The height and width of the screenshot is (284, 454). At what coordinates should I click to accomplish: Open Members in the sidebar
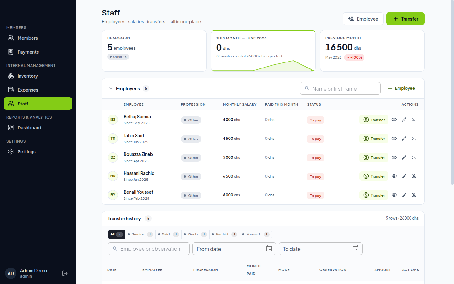pos(38,38)
